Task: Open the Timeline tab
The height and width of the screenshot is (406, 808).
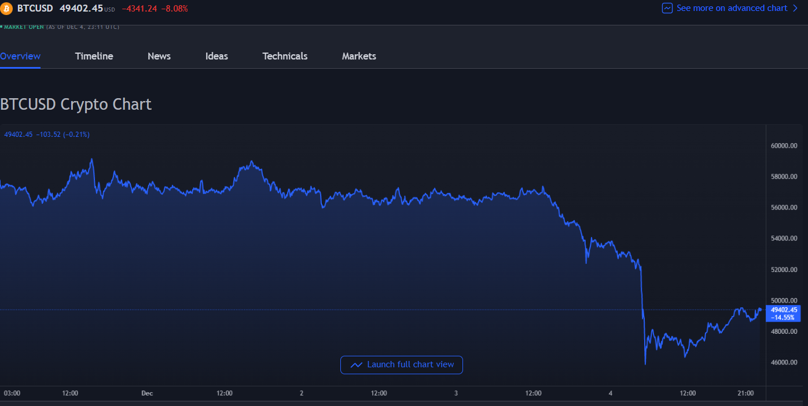Action: 94,56
